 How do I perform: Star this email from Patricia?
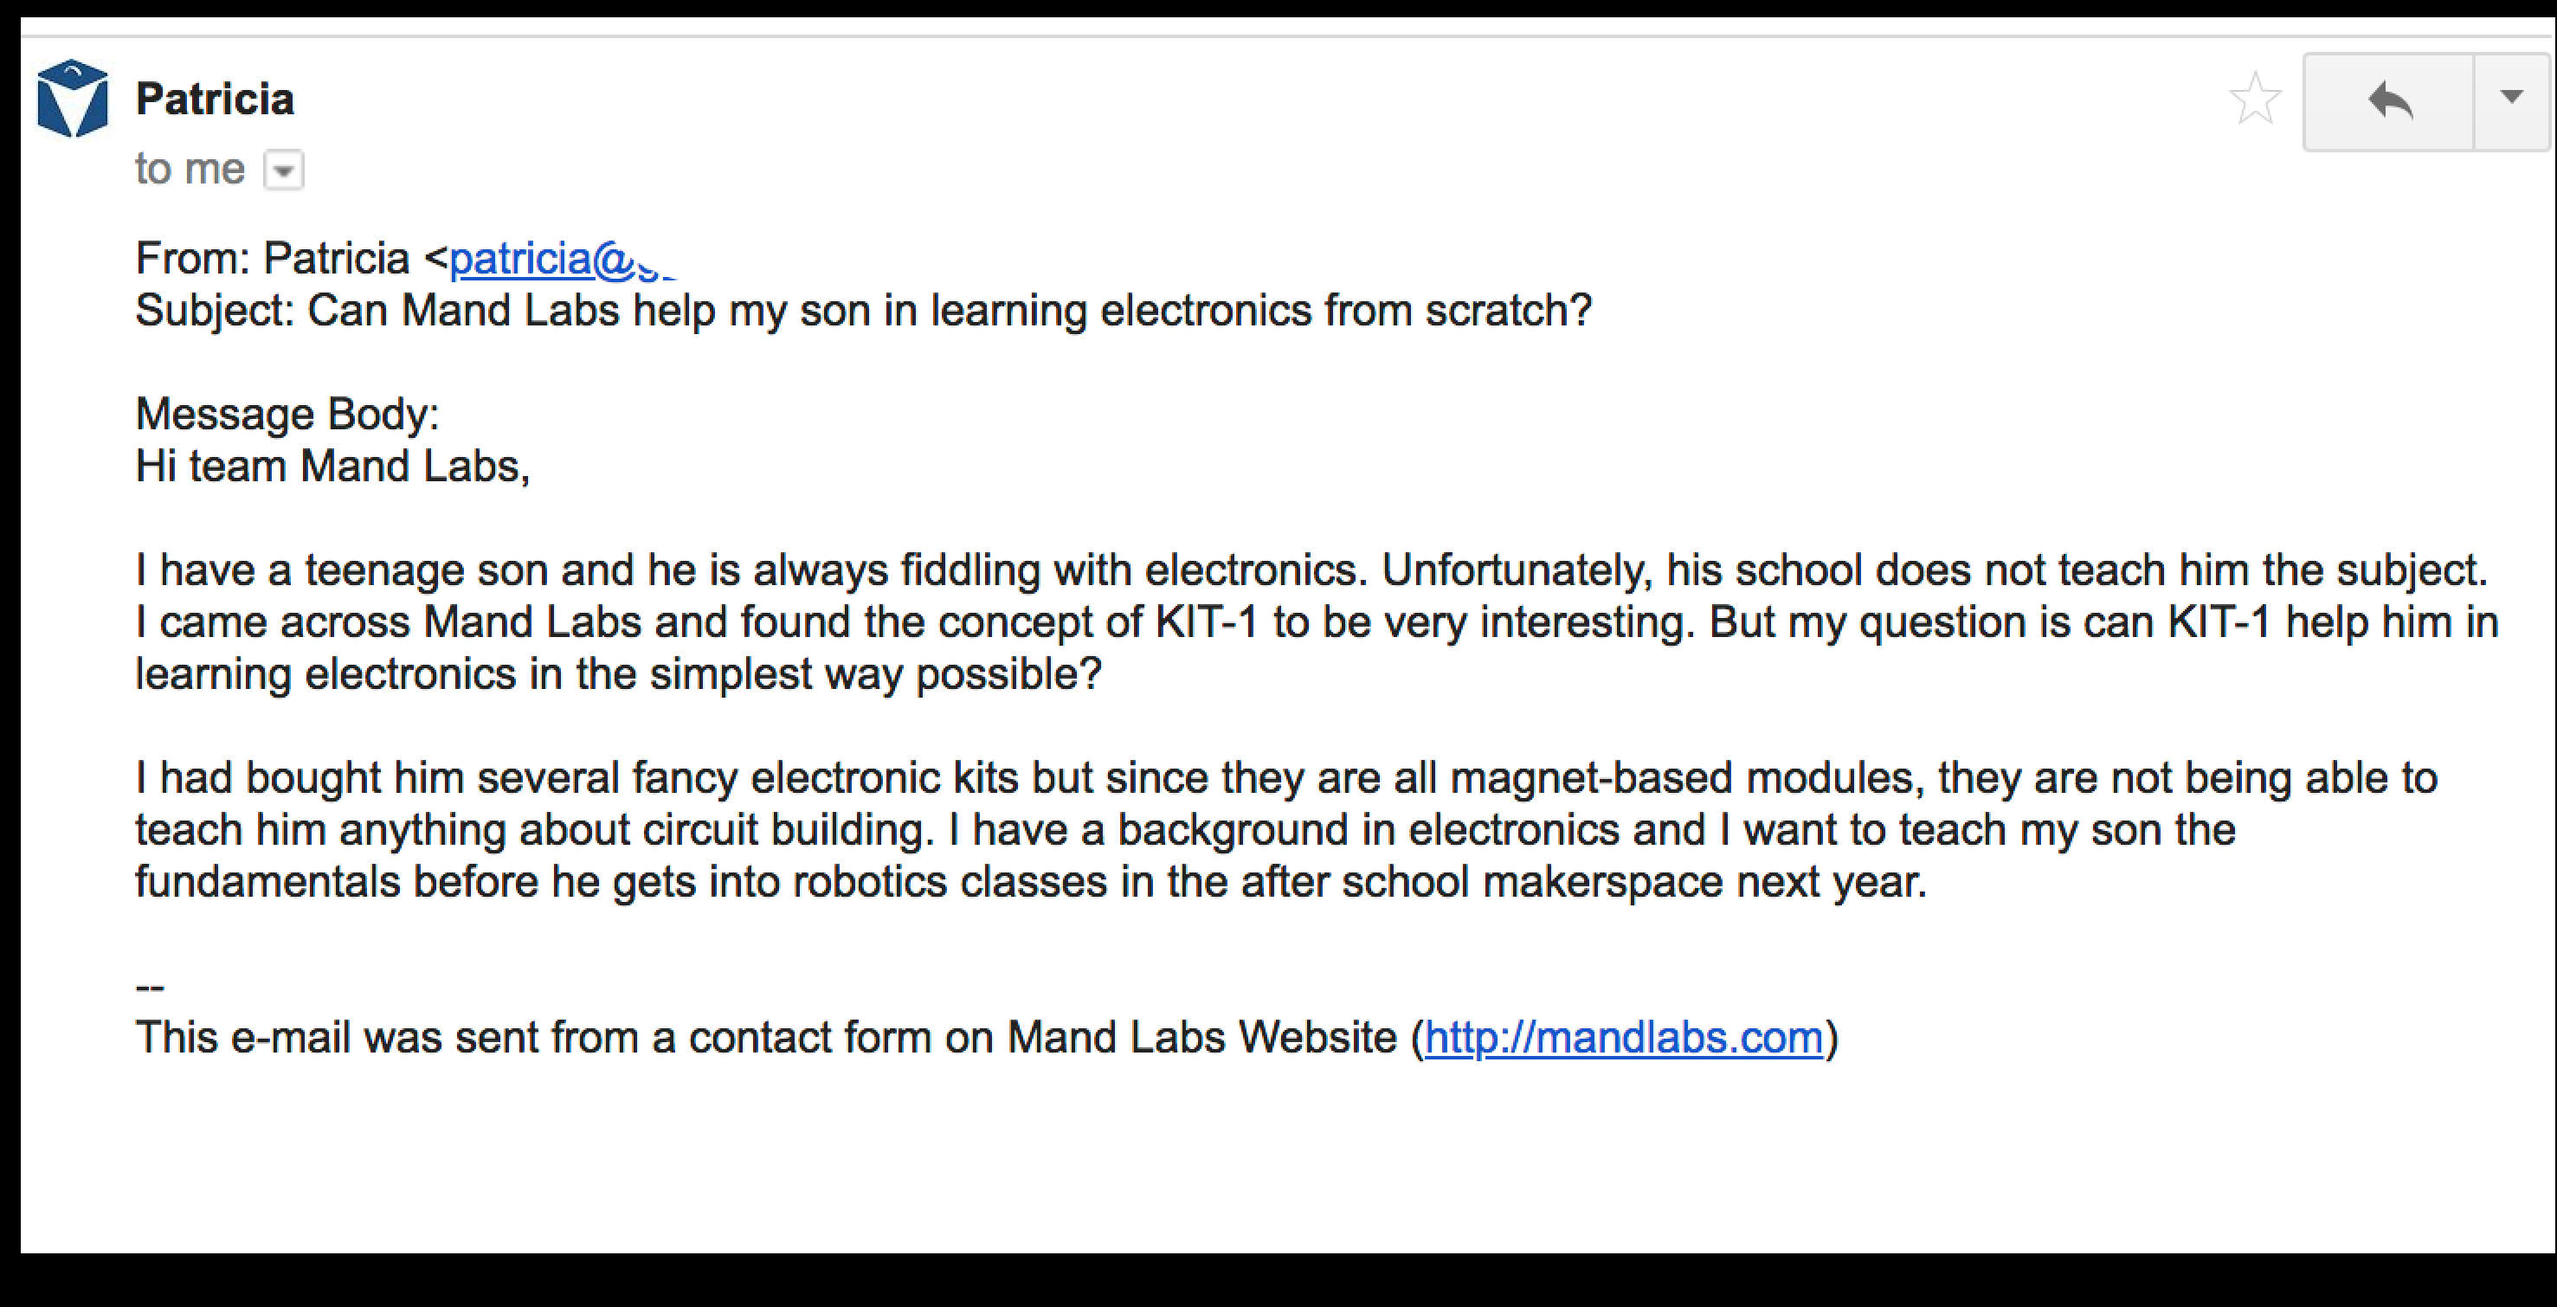2255,100
